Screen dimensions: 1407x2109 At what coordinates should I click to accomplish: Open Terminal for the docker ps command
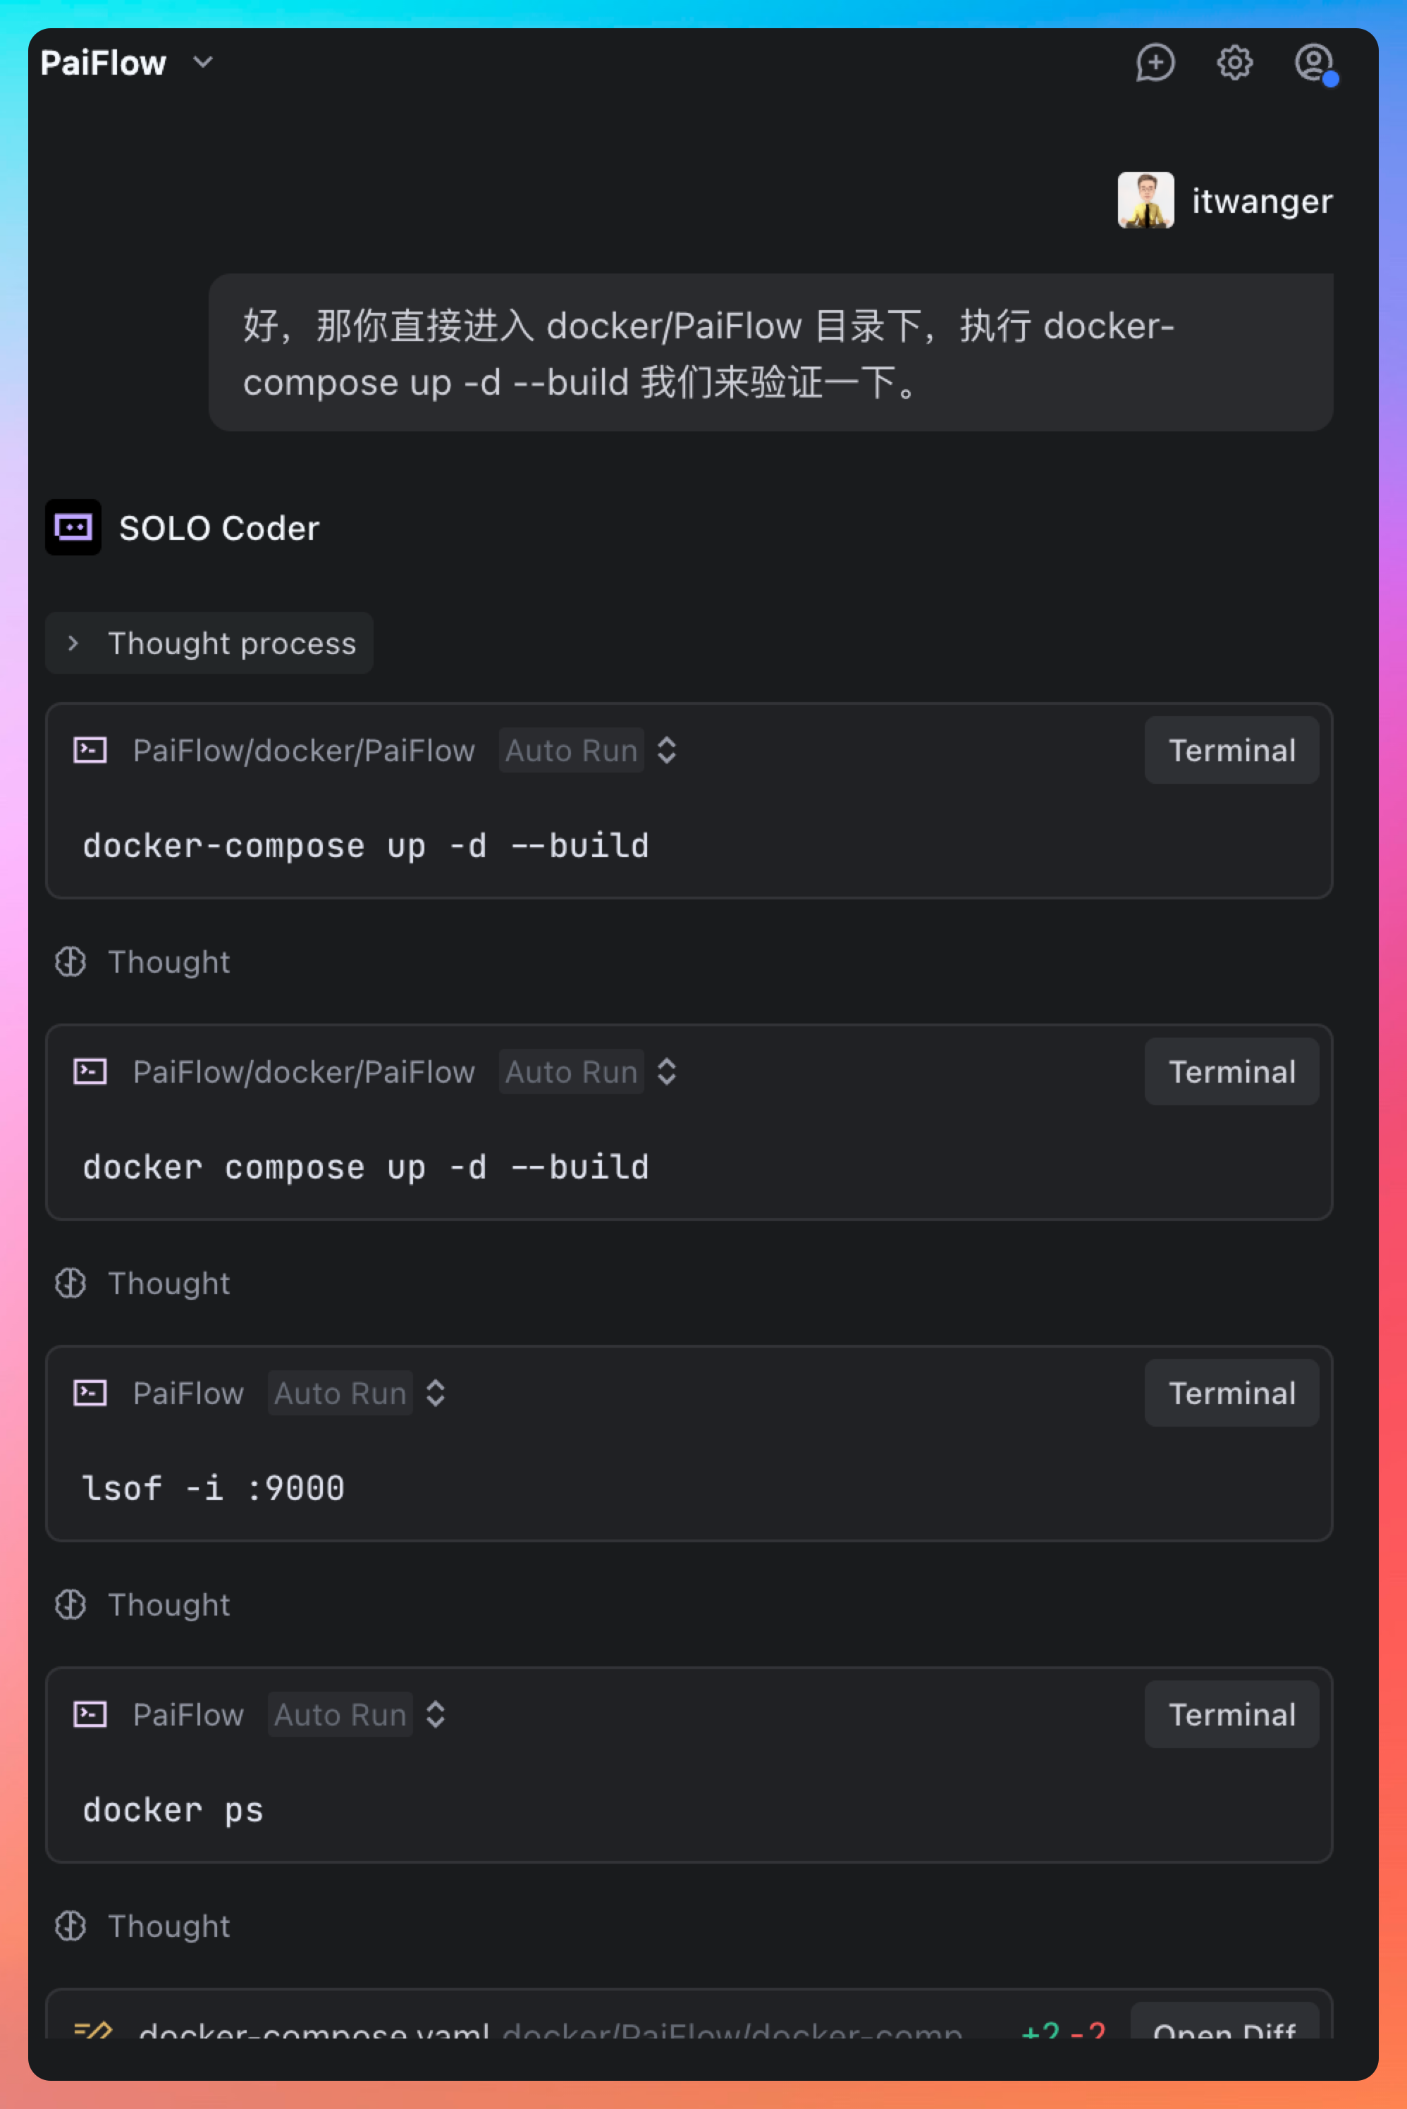[x=1231, y=1714]
